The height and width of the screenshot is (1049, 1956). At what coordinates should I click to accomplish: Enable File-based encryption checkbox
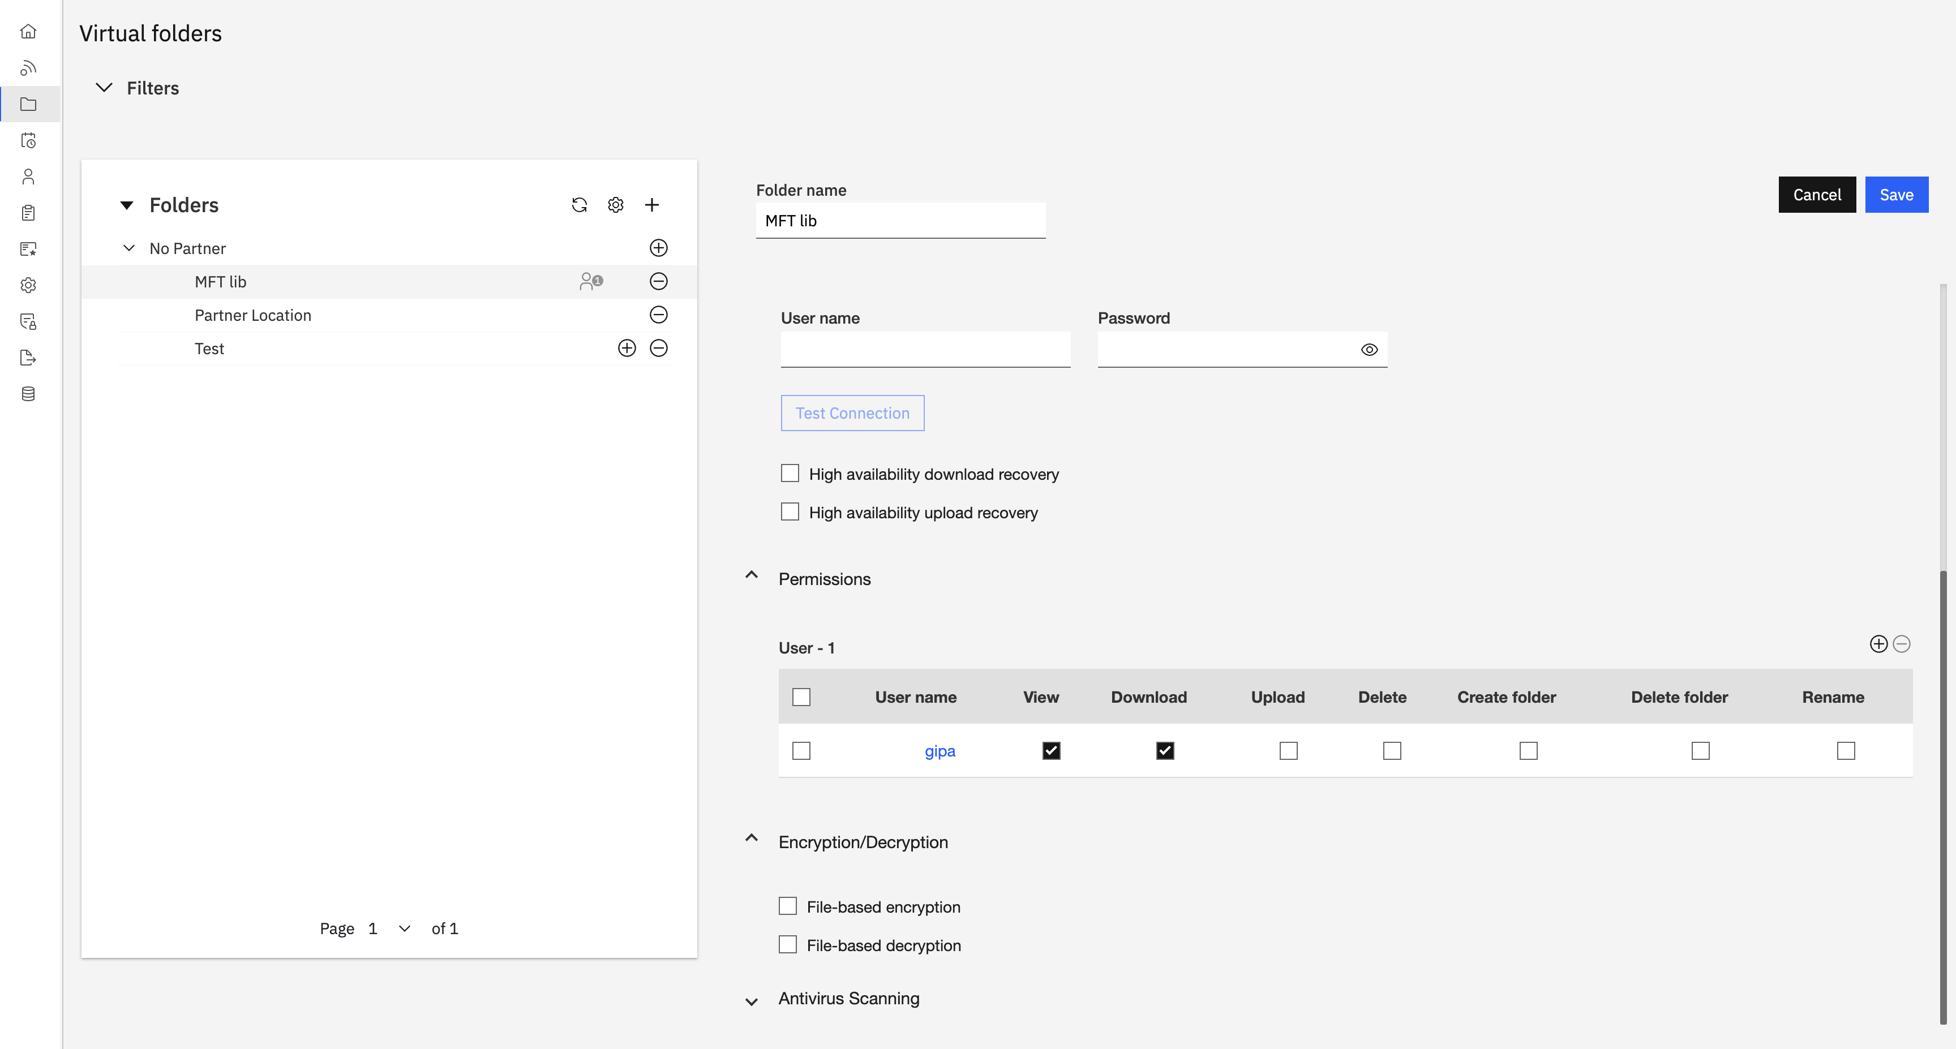[x=787, y=906]
